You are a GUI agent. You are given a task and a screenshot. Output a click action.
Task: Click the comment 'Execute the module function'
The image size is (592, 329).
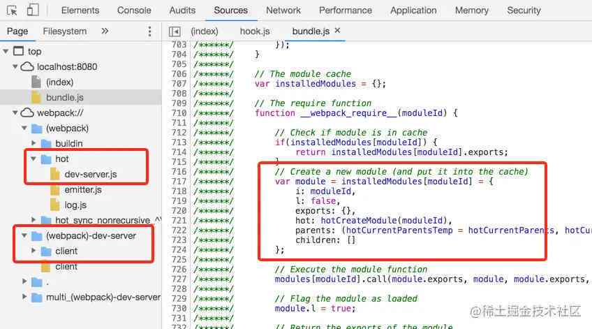[x=351, y=270]
